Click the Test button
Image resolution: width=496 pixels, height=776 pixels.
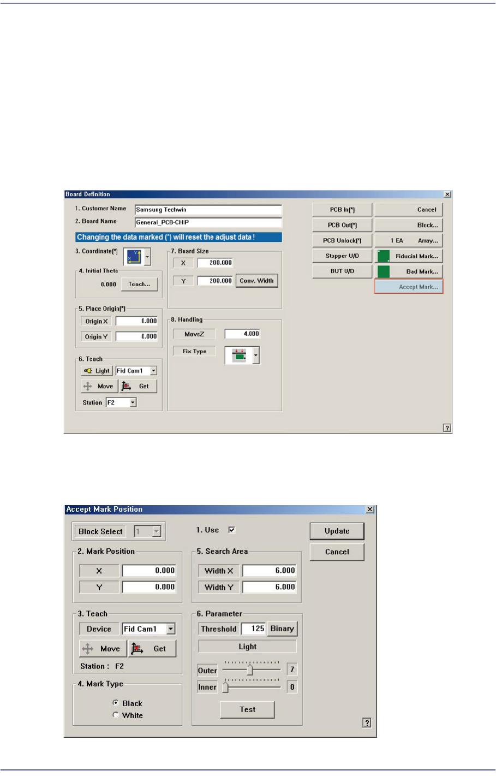(247, 709)
